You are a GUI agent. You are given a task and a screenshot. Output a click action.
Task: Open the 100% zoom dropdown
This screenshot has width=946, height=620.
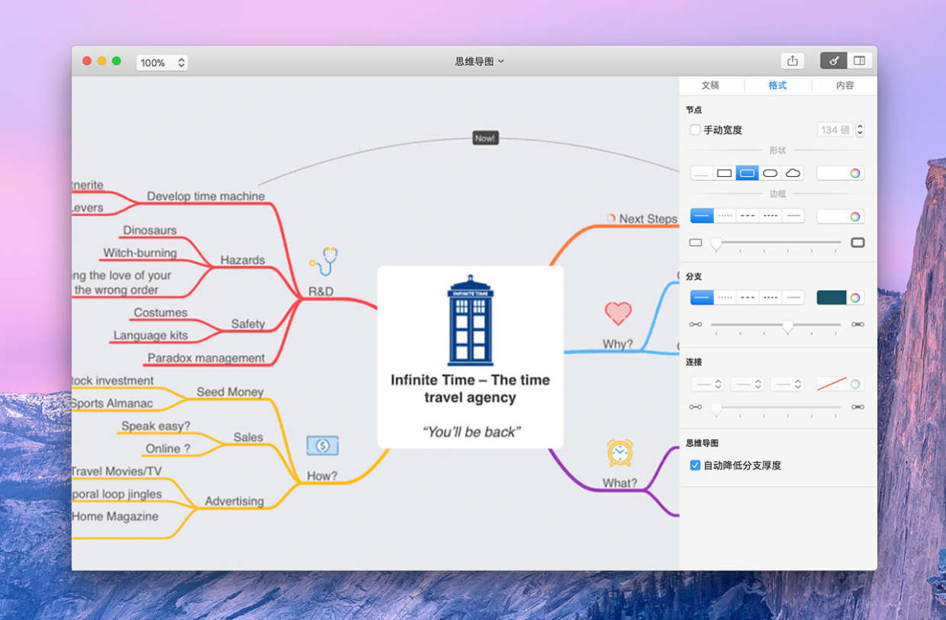162,63
